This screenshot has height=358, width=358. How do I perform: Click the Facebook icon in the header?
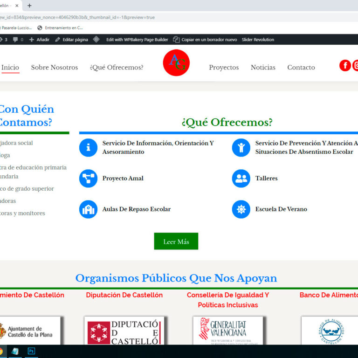(345, 66)
